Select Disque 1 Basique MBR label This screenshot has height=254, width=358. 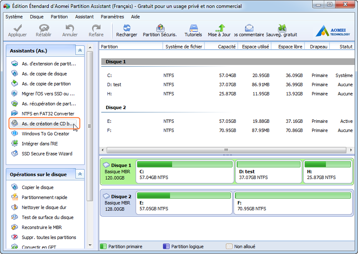118,172
